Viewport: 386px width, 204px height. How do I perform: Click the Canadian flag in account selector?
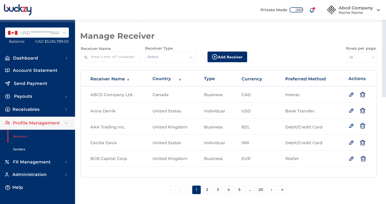(13, 33)
